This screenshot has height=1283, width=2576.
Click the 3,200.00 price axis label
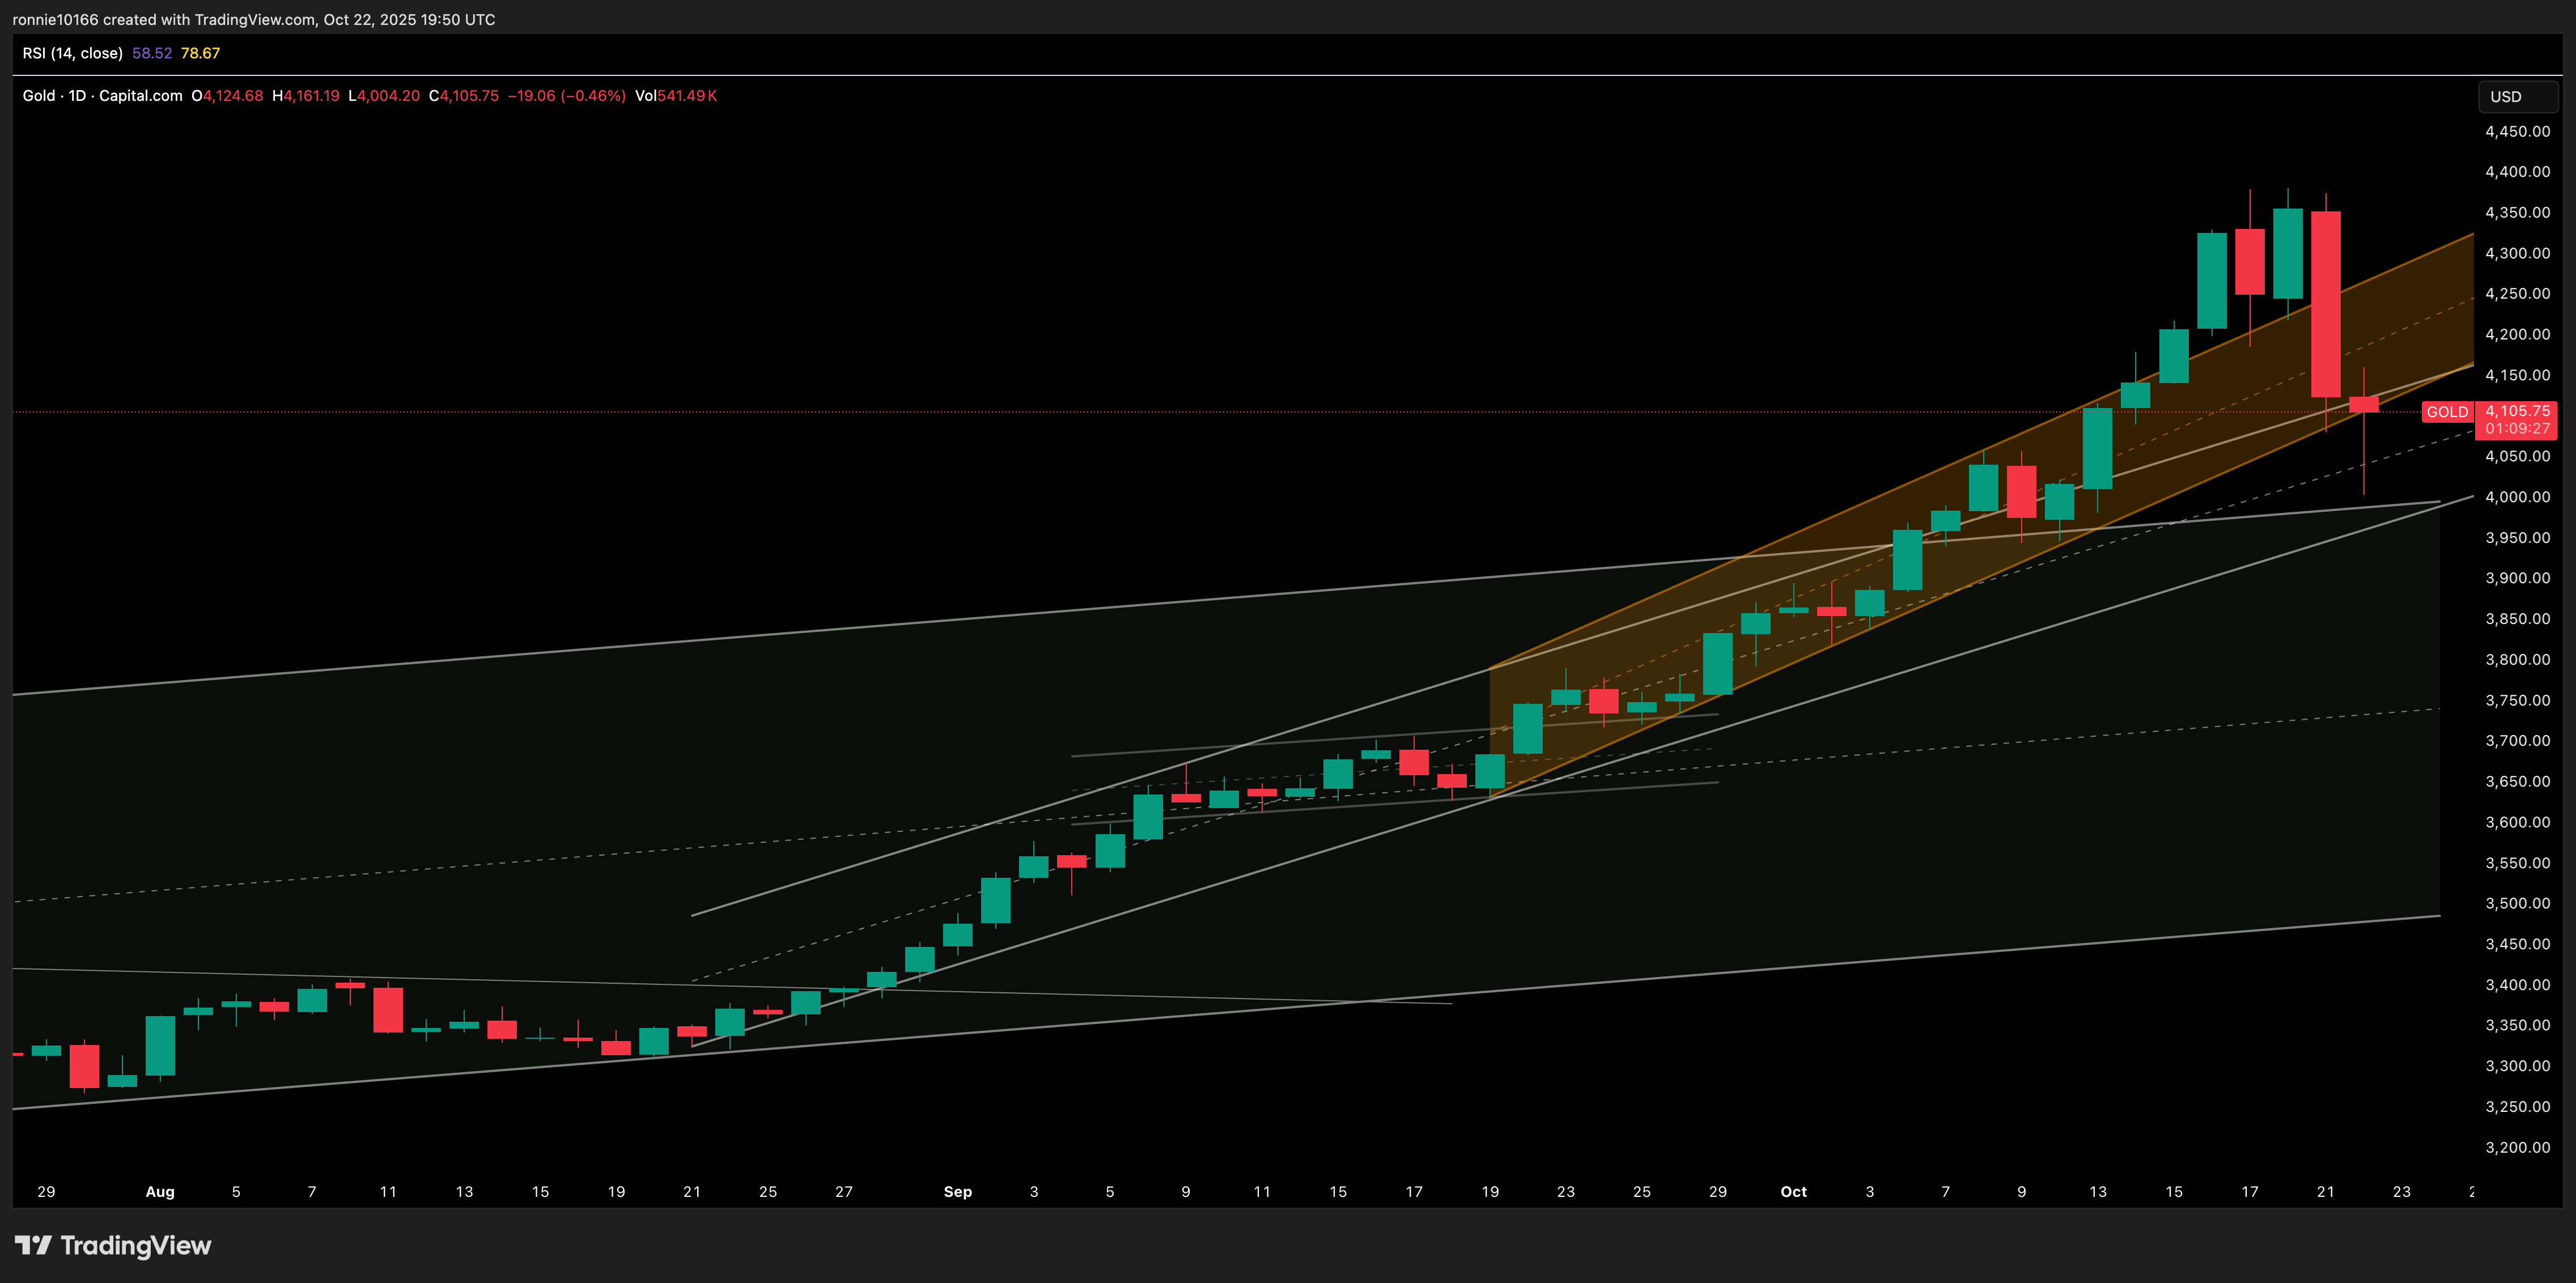(x=2517, y=1147)
